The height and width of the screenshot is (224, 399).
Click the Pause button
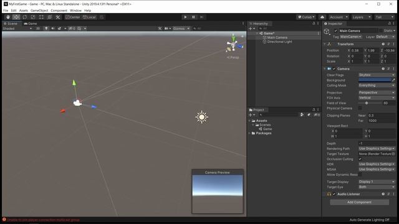pyautogui.click(x=193, y=17)
